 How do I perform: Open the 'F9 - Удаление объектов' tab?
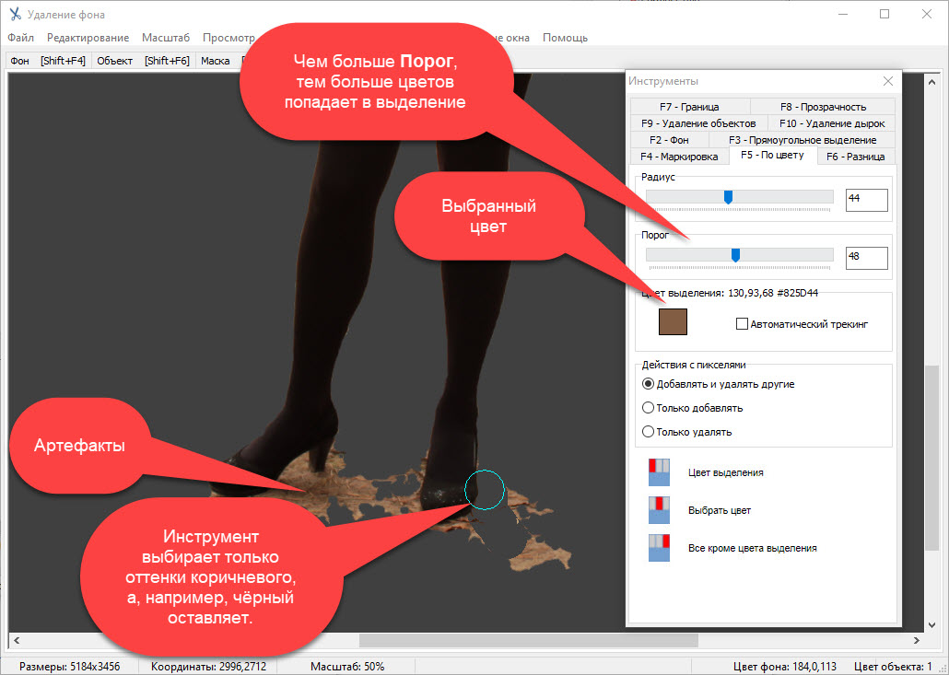tap(698, 123)
